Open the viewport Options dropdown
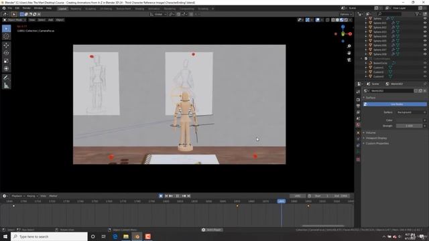The height and width of the screenshot is (241, 429). (x=346, y=14)
